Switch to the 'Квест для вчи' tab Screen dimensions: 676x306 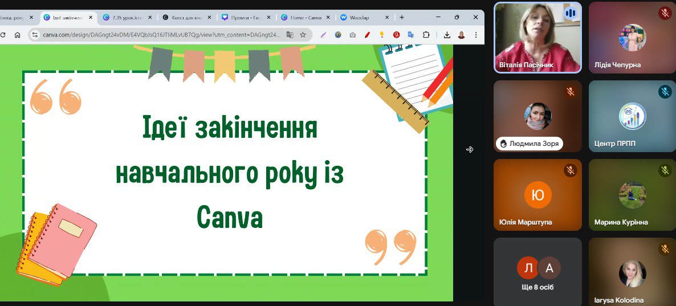(x=187, y=17)
